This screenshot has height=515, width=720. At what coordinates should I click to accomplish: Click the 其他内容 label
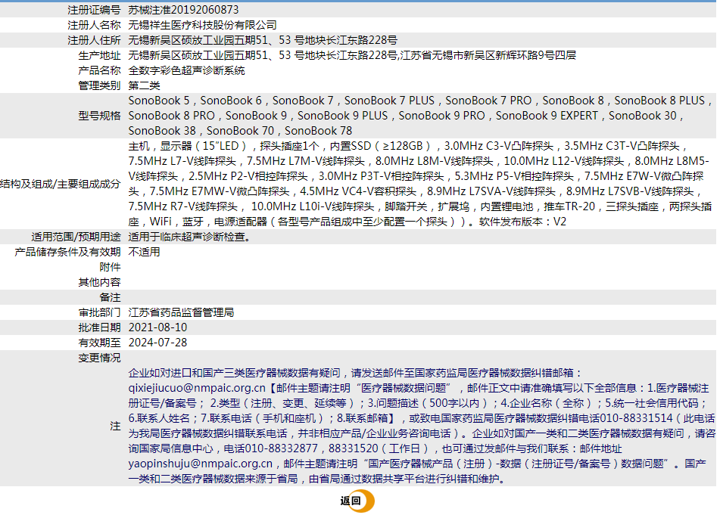point(100,282)
